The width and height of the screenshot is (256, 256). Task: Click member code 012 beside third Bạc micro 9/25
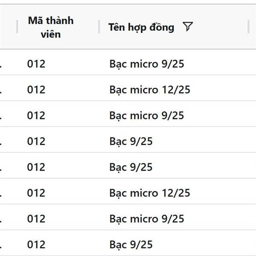(x=36, y=218)
